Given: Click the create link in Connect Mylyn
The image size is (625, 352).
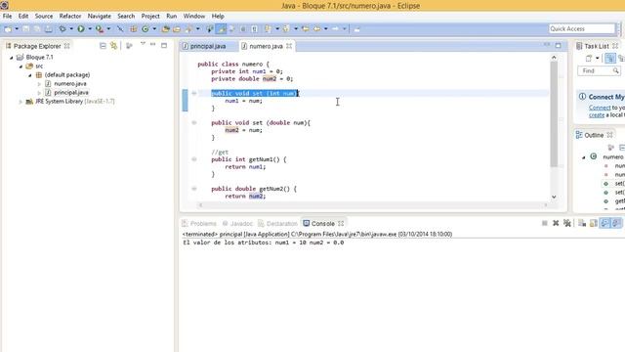Looking at the screenshot, I should coord(597,115).
